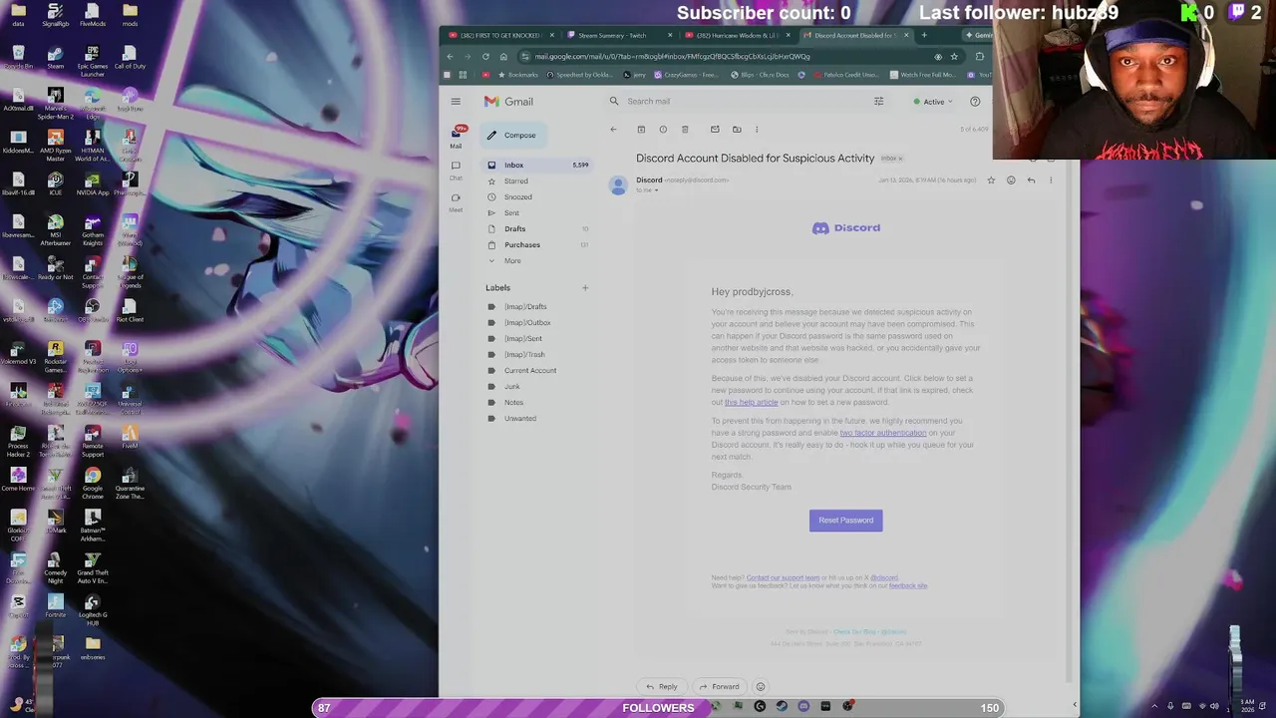Image resolution: width=1276 pixels, height=718 pixels.
Task: Bookmark this page star in address bar
Action: [954, 56]
